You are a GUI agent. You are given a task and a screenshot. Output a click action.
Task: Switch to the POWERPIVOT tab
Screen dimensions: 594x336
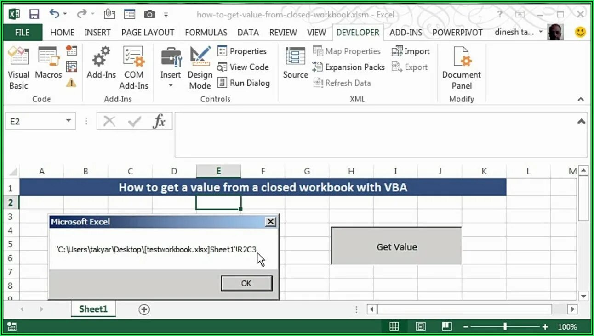click(x=457, y=32)
